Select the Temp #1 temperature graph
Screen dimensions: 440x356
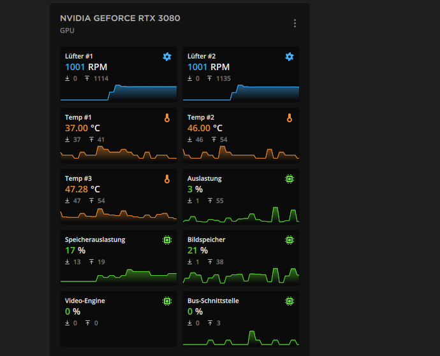[x=119, y=153]
